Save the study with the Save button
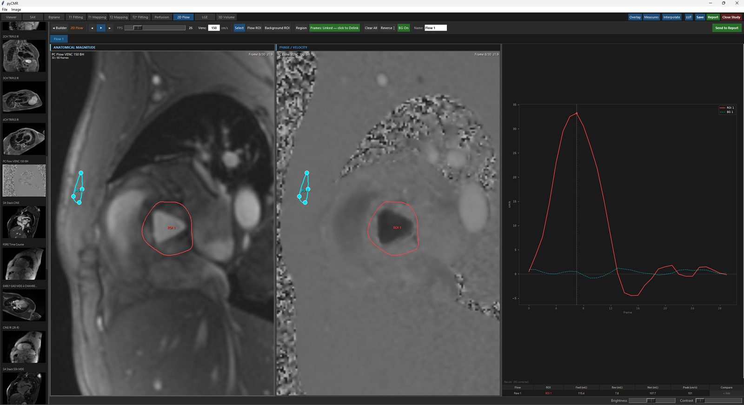This screenshot has height=405, width=744. [x=700, y=17]
